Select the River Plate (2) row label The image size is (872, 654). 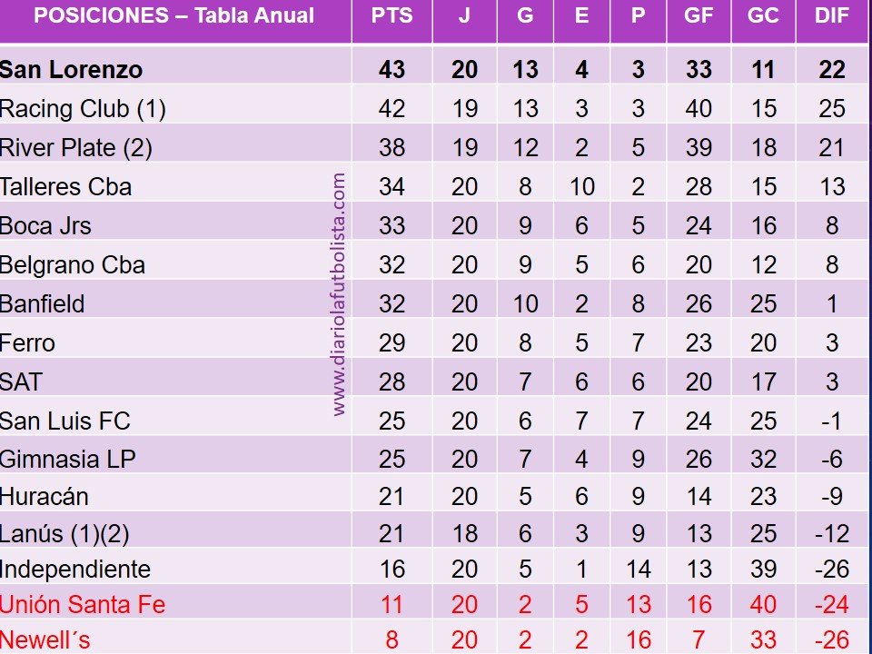76,148
